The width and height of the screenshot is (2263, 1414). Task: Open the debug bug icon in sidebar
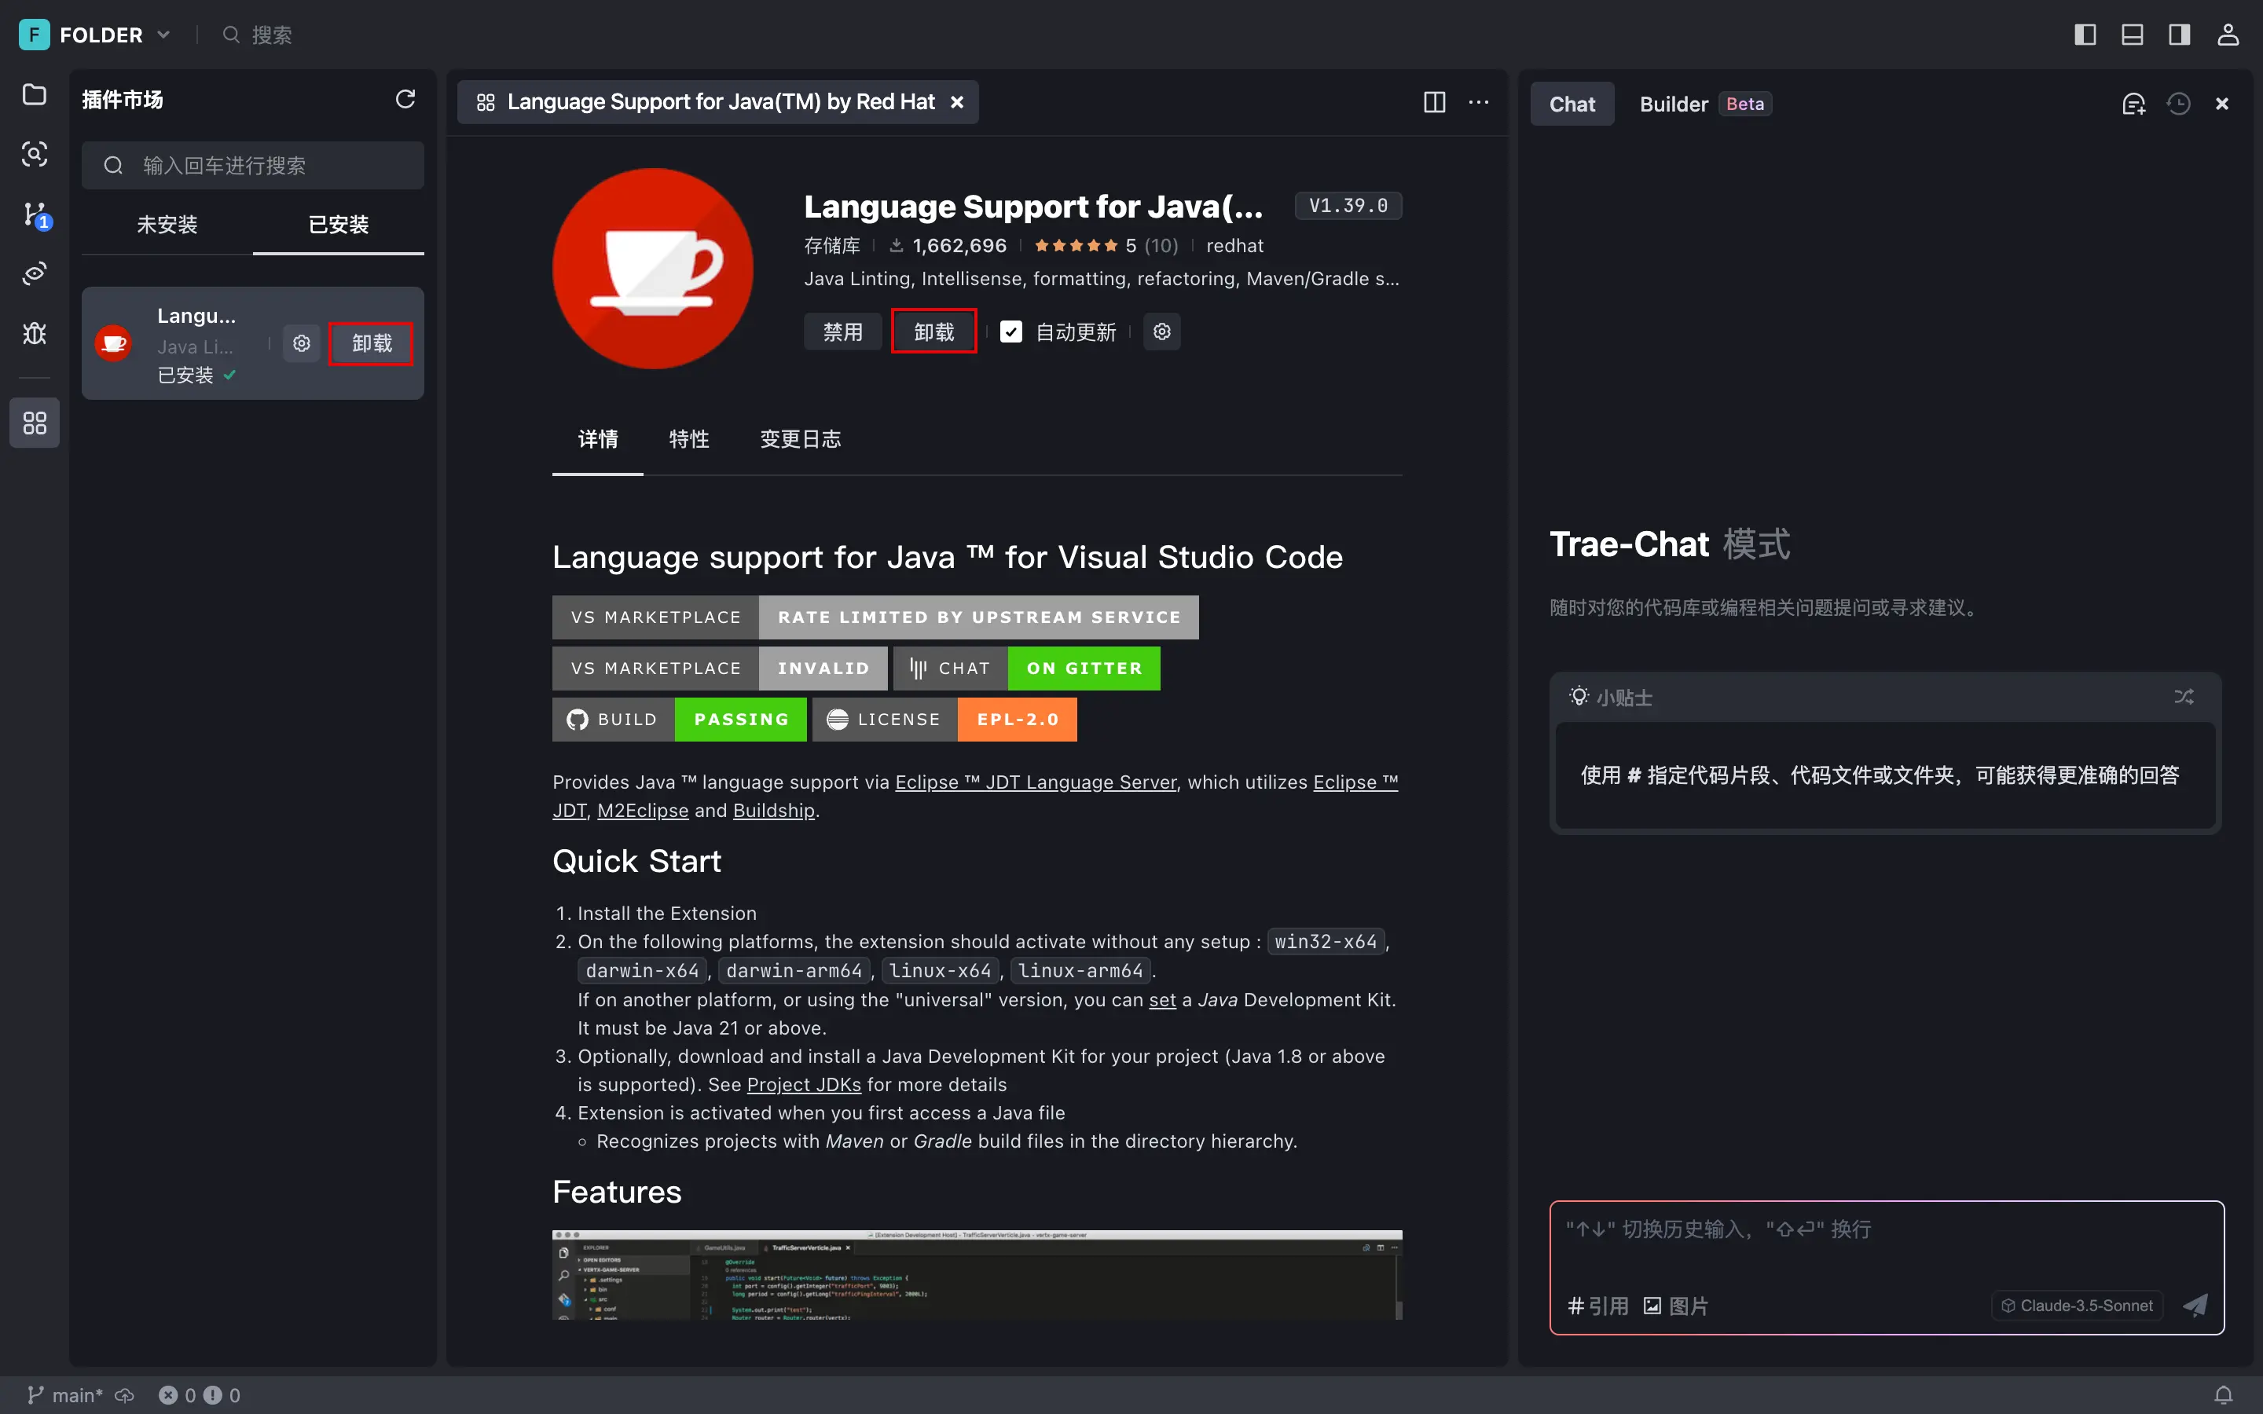(x=35, y=334)
